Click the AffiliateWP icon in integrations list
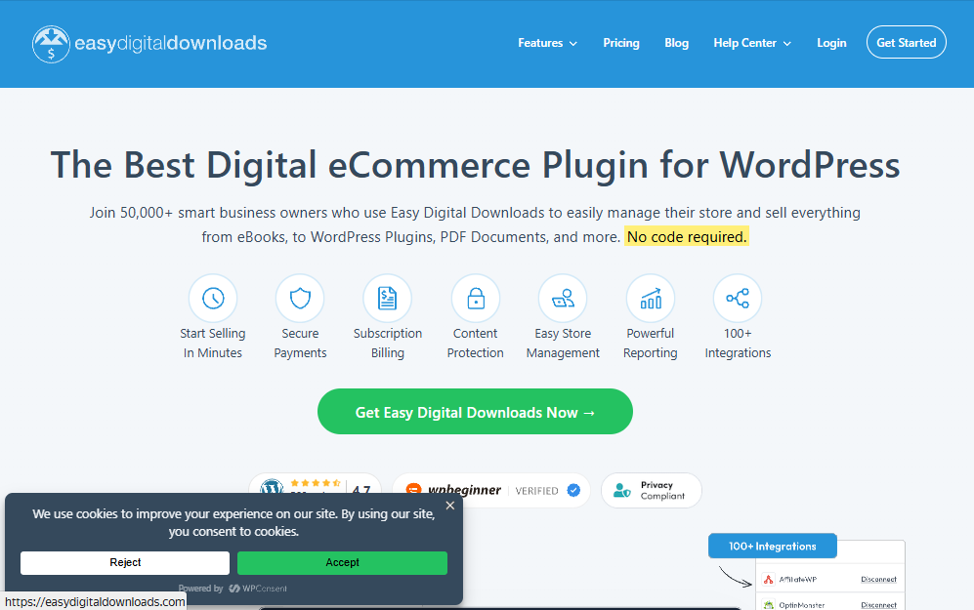 (769, 580)
